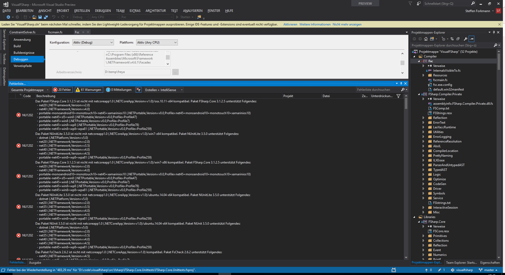Click the Home icon in Projektmappen-Explorer
505x275 pixels.
pyautogui.click(x=426, y=39)
